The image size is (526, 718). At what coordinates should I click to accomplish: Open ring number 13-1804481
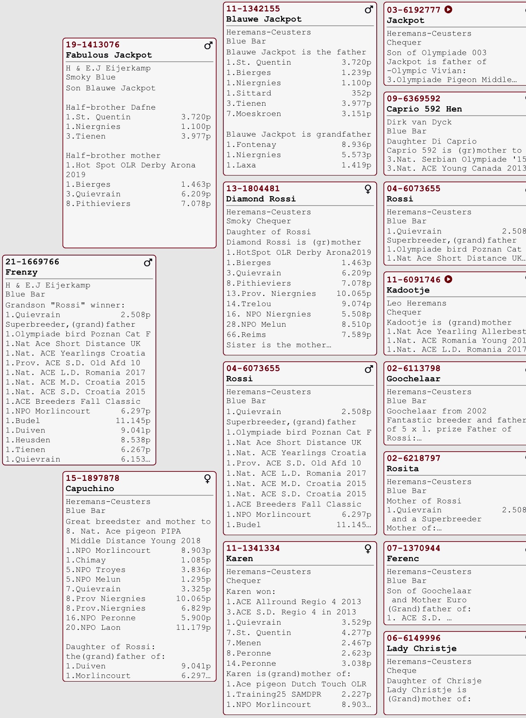coord(253,188)
